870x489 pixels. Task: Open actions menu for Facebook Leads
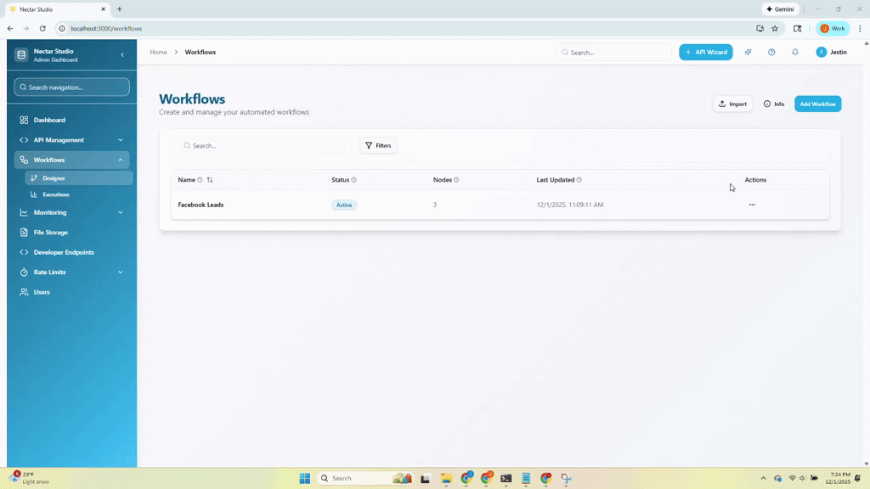(752, 205)
